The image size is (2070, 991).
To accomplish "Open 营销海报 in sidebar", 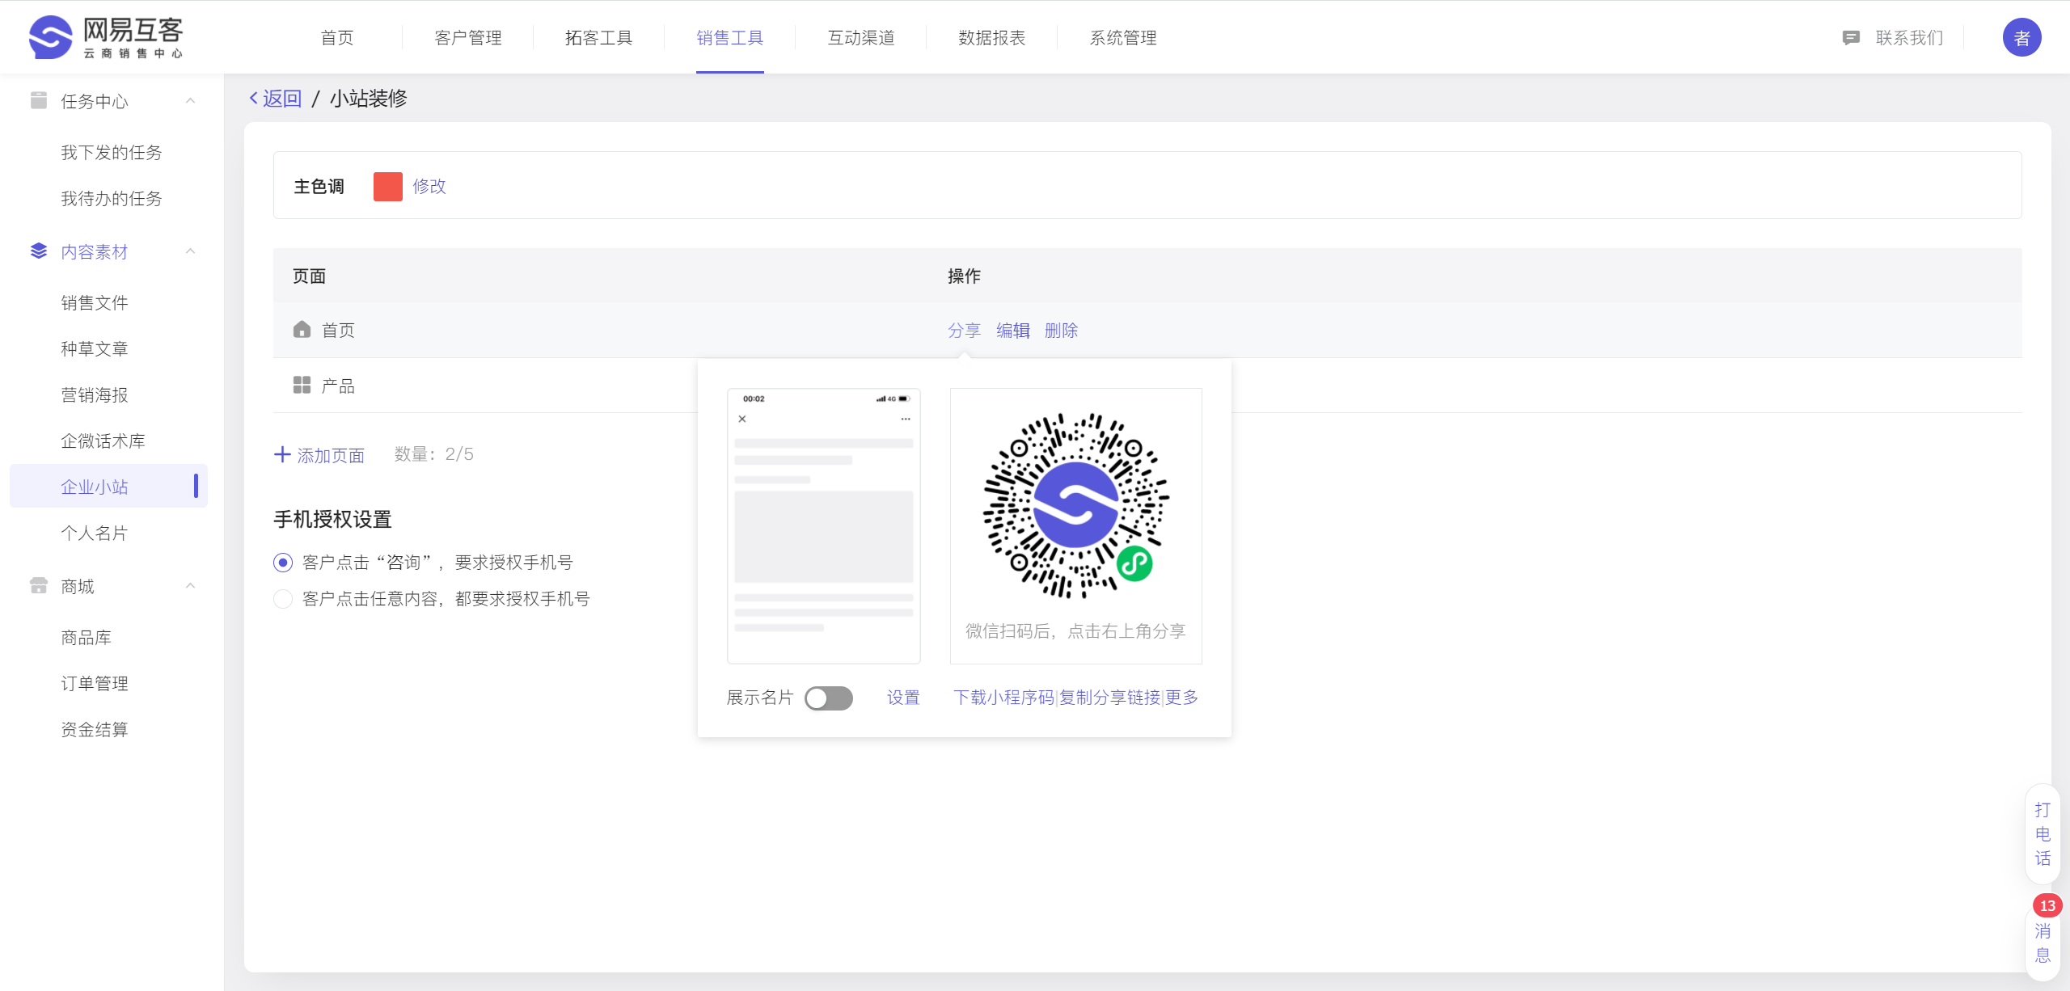I will [x=95, y=394].
